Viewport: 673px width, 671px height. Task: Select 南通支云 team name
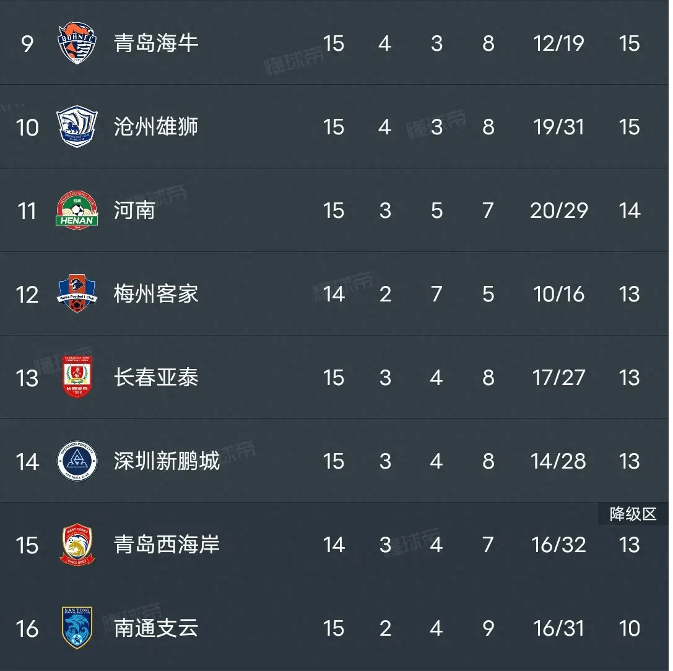[x=156, y=628]
